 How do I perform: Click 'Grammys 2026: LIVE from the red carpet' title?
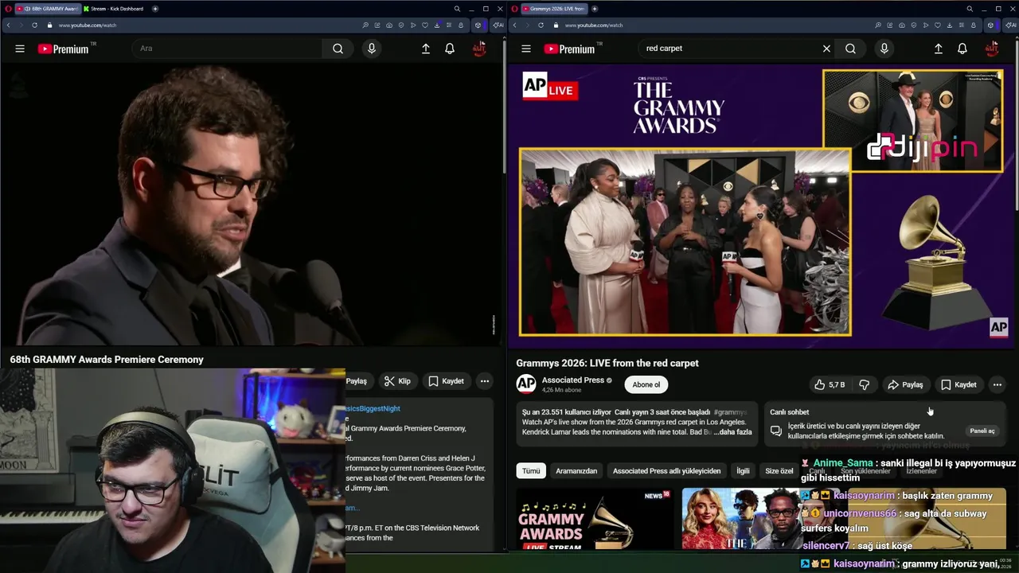(x=607, y=363)
